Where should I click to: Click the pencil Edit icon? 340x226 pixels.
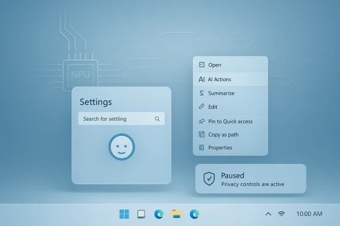point(201,107)
